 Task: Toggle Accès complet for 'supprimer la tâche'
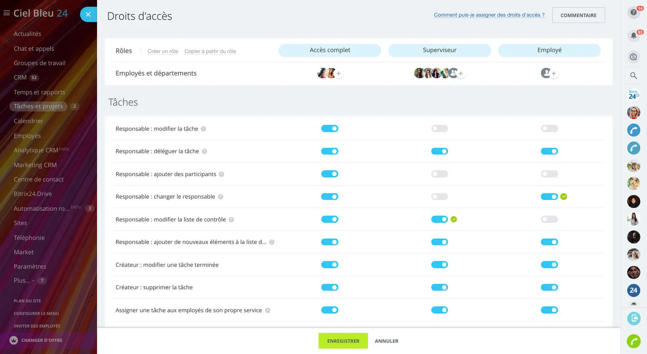pos(330,287)
